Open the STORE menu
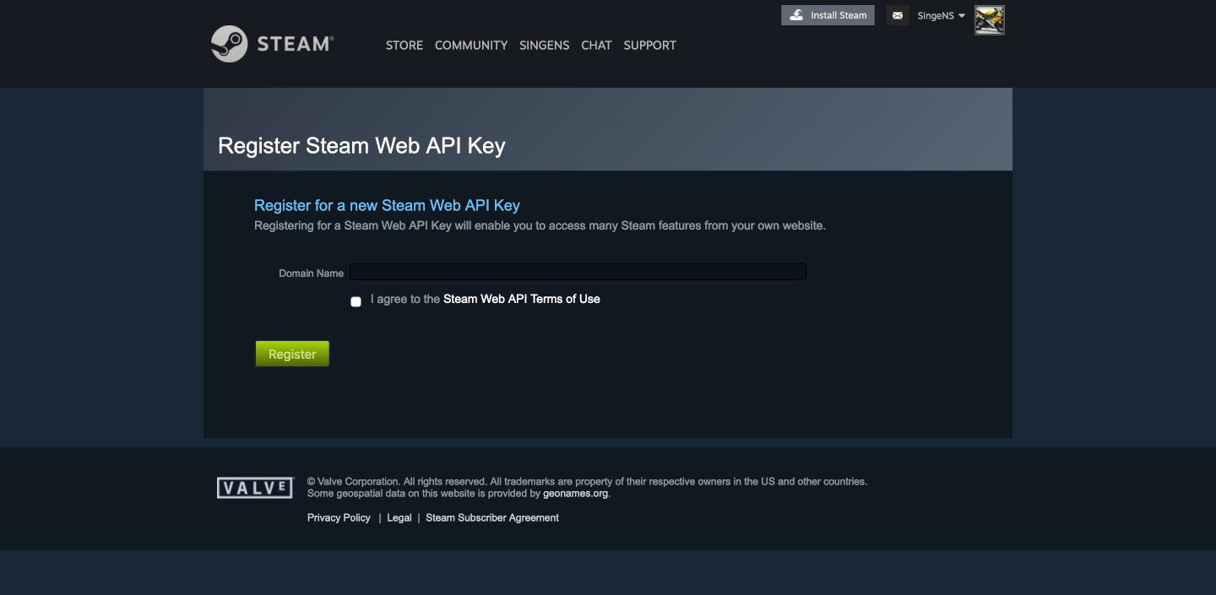 point(404,46)
